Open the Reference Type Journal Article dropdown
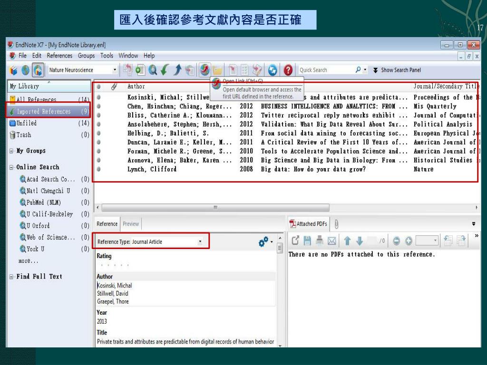Image resolution: width=487 pixels, height=365 pixels. (200, 241)
